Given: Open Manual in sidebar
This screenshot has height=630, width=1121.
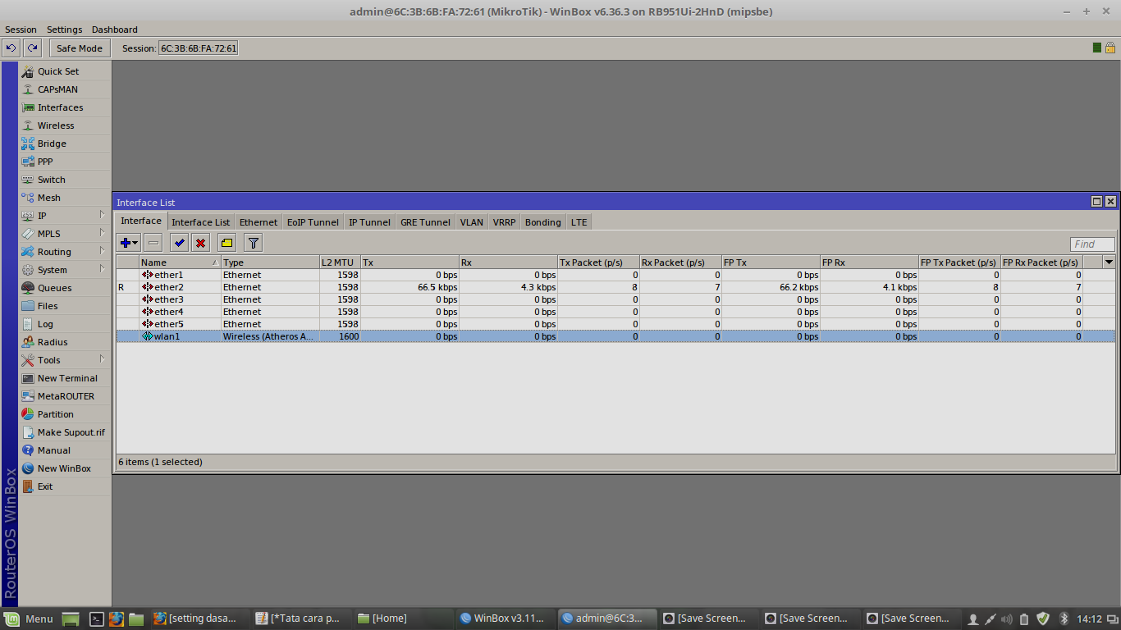Looking at the screenshot, I should (65, 450).
